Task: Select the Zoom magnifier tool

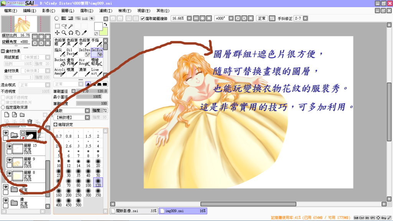Action: (64, 33)
